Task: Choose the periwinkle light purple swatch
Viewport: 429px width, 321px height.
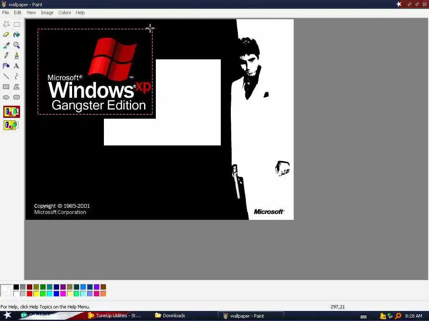Action: [x=90, y=294]
